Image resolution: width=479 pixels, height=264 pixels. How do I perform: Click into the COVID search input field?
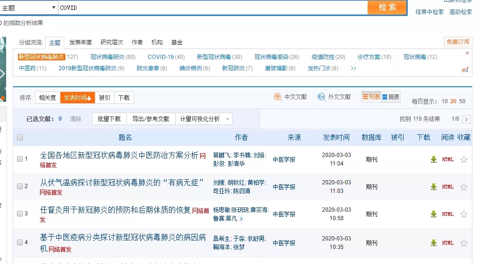[212, 8]
